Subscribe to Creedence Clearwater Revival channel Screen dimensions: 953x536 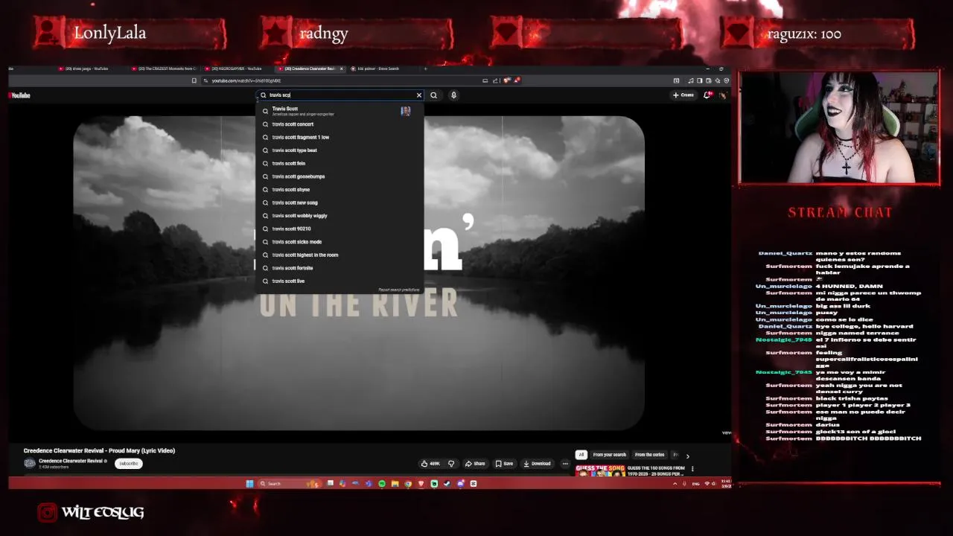pyautogui.click(x=129, y=464)
